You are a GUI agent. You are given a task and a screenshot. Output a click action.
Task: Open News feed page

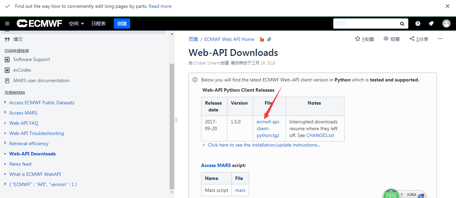pos(20,164)
